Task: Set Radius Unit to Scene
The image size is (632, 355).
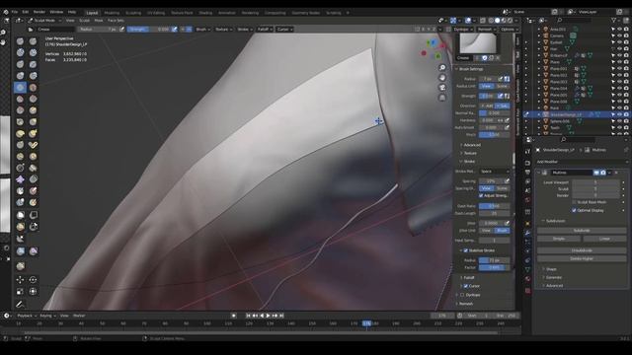Action: [x=502, y=86]
